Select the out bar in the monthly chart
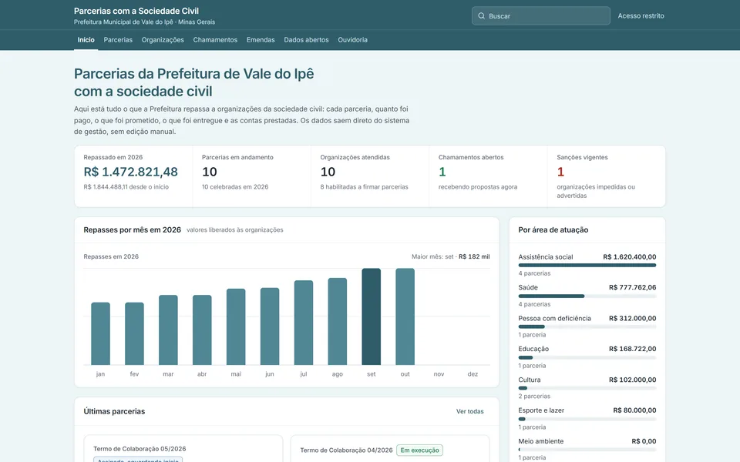740x462 pixels. coord(405,316)
